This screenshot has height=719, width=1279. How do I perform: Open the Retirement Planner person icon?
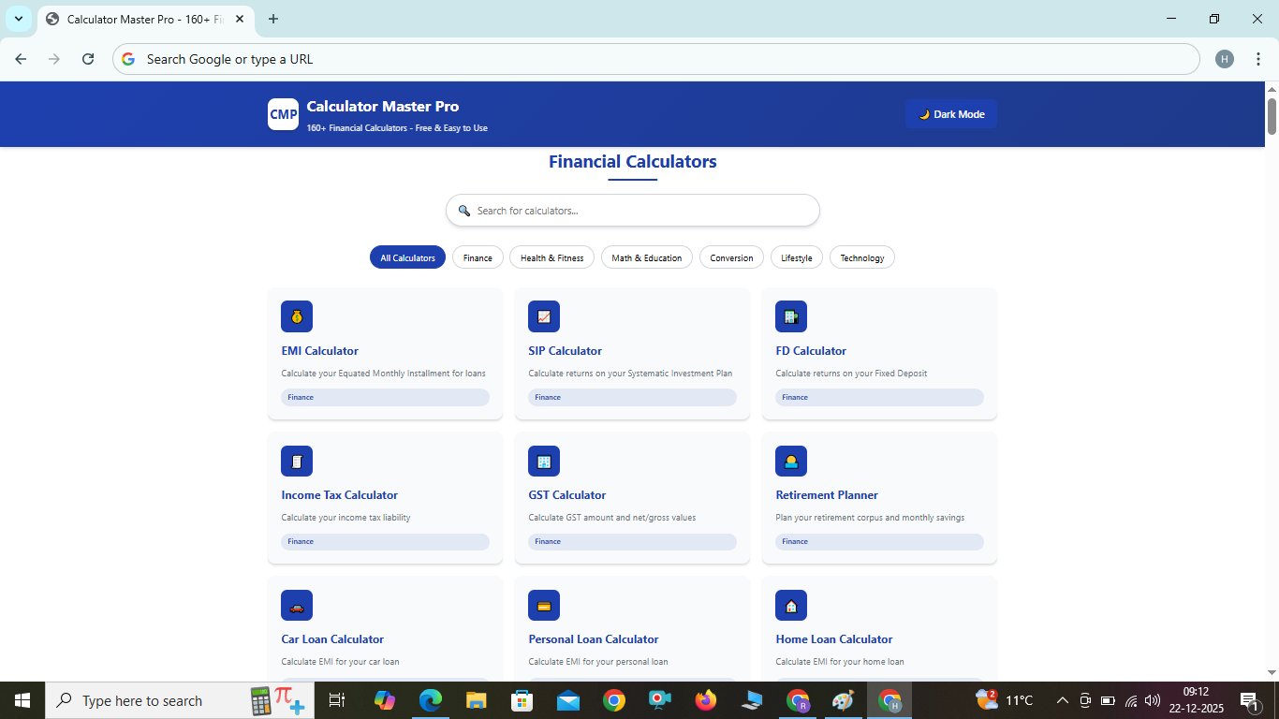[x=791, y=461]
